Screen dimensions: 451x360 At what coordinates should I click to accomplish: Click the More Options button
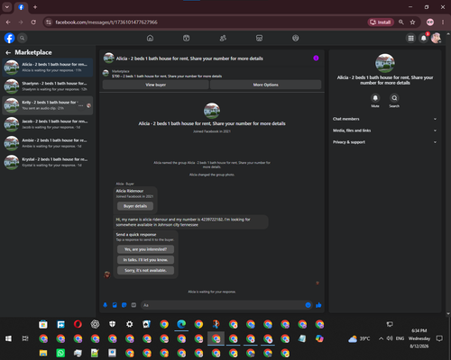(x=266, y=85)
